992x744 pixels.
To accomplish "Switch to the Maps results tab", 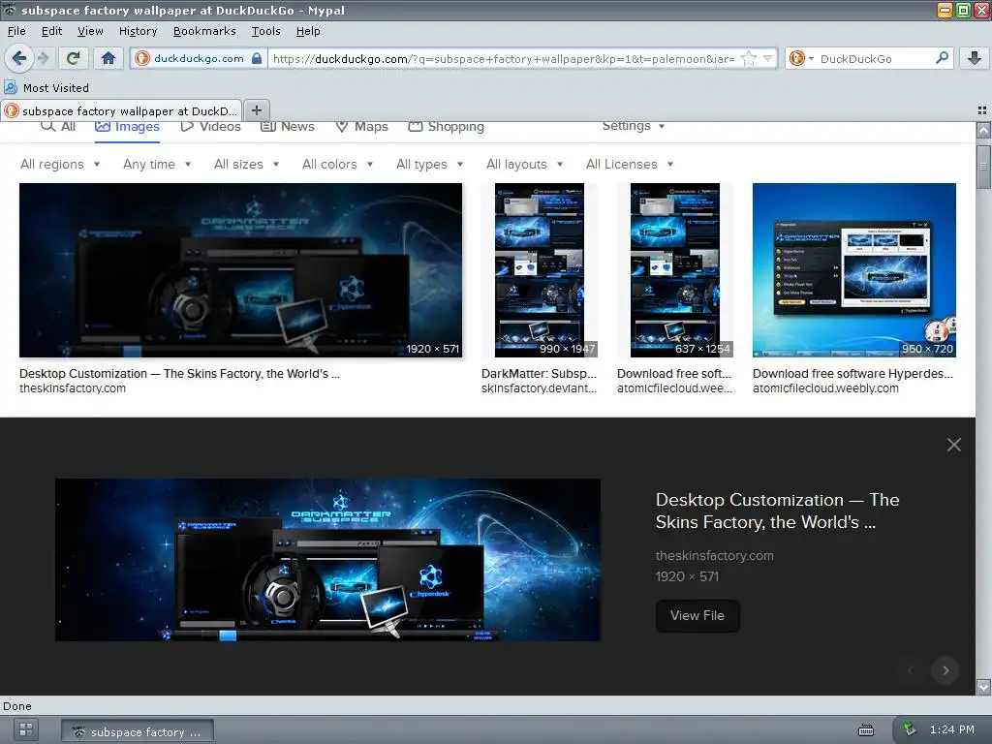I will [362, 127].
